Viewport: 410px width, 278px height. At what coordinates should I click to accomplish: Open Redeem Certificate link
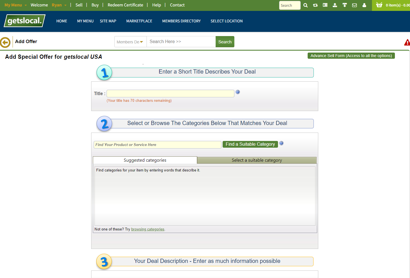point(125,5)
